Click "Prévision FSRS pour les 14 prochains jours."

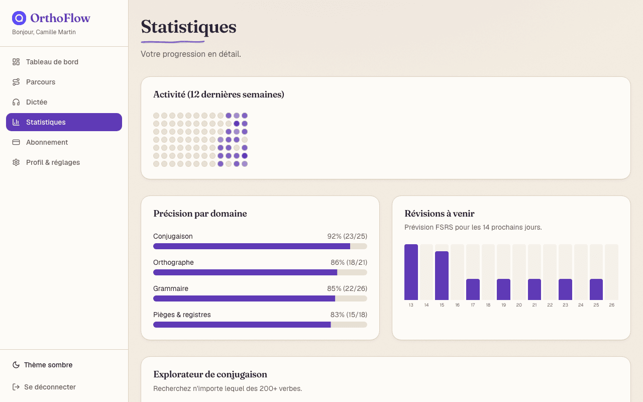pyautogui.click(x=473, y=227)
